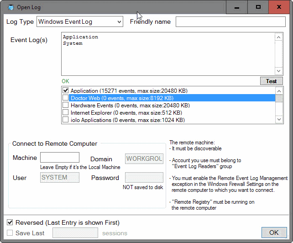The width and height of the screenshot is (293, 243).
Task: Check the iolo Applications log checkbox
Action: click(x=65, y=120)
